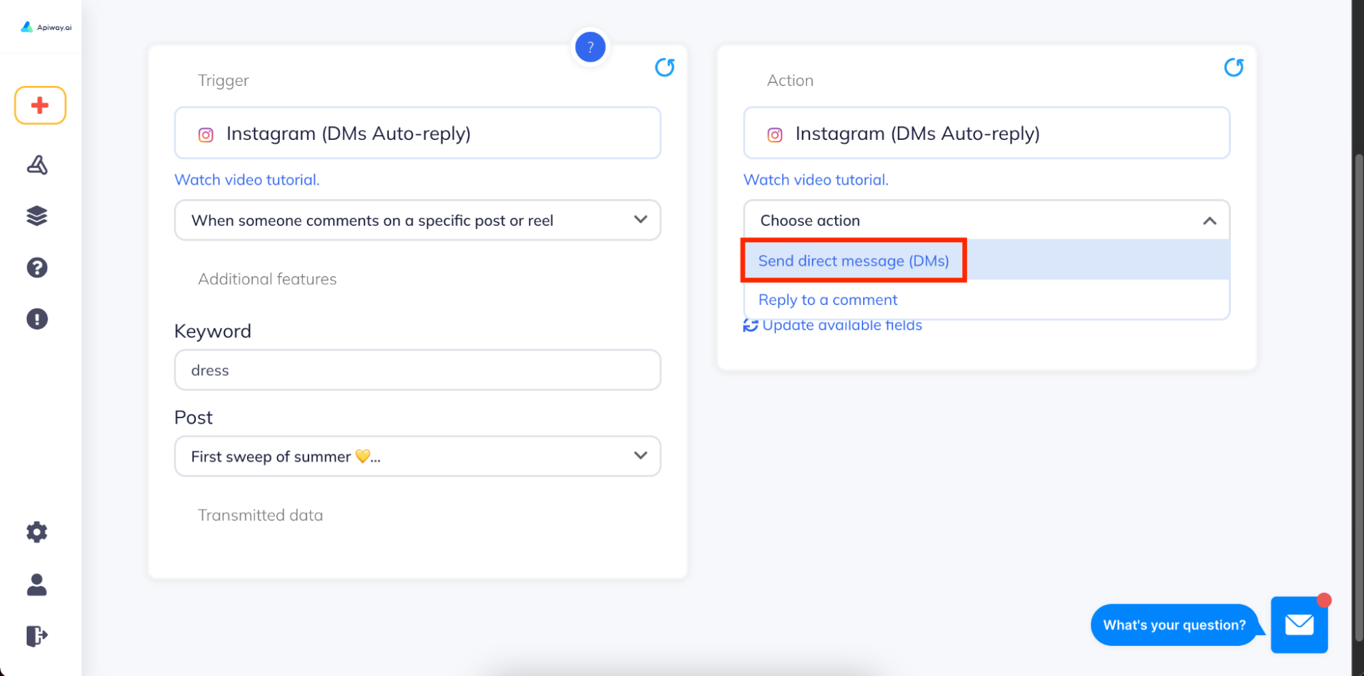Open Trigger's Watch video tutorial link
Viewport: 1364px width, 676px height.
(247, 180)
